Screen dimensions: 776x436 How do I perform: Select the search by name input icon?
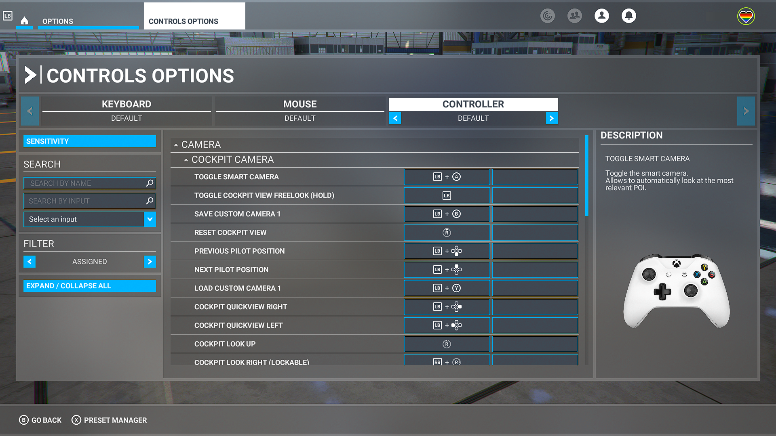pyautogui.click(x=150, y=182)
